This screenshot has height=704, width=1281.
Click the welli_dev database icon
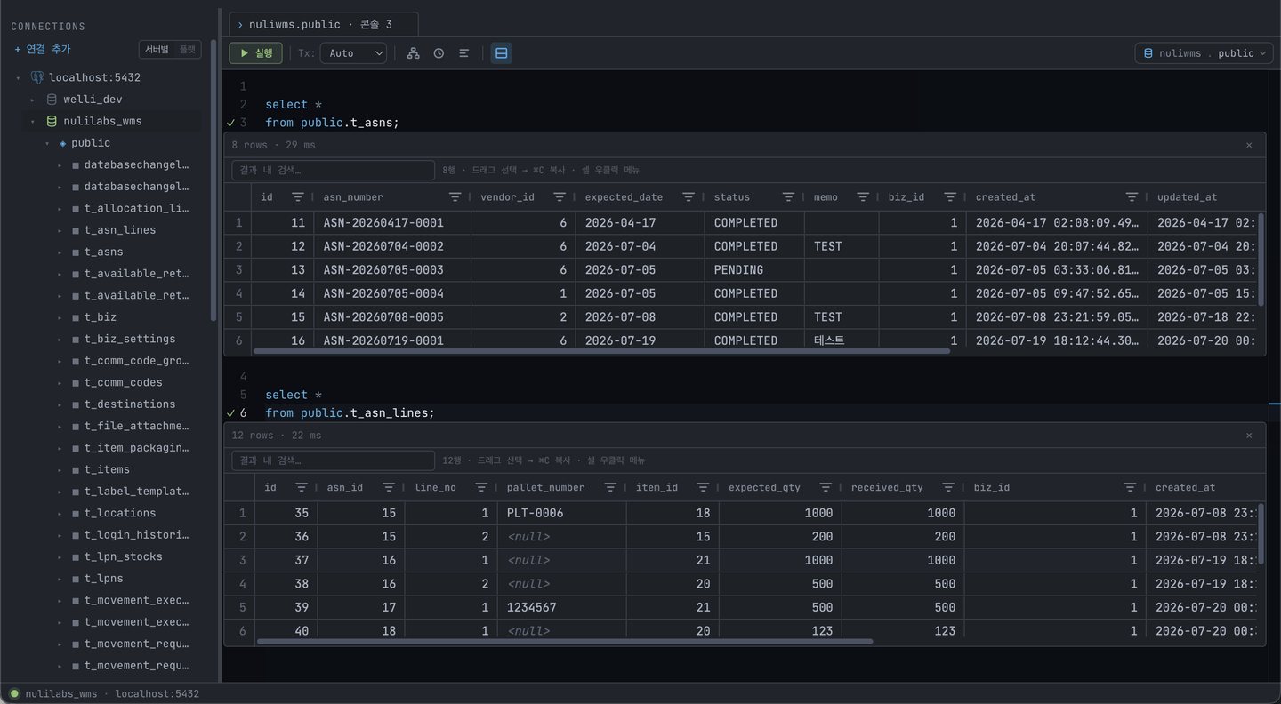pos(52,100)
